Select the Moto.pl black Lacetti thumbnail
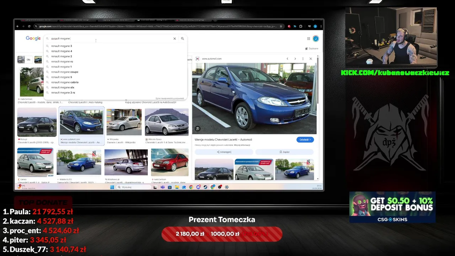Image resolution: width=455 pixels, height=256 pixels. (x=37, y=122)
